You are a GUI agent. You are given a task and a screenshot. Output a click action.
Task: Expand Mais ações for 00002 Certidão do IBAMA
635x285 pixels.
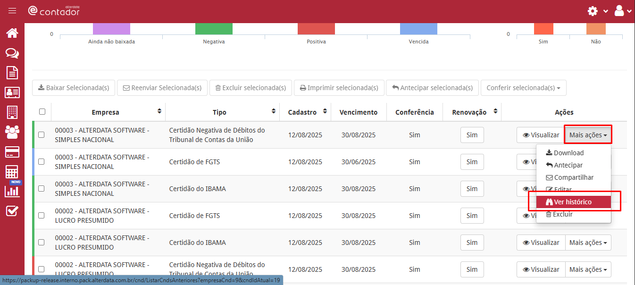click(x=588, y=243)
